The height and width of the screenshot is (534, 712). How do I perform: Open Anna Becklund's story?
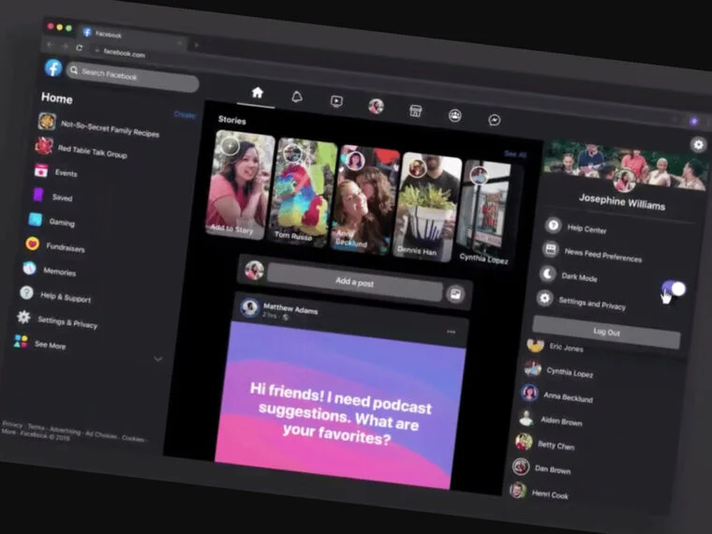click(364, 200)
